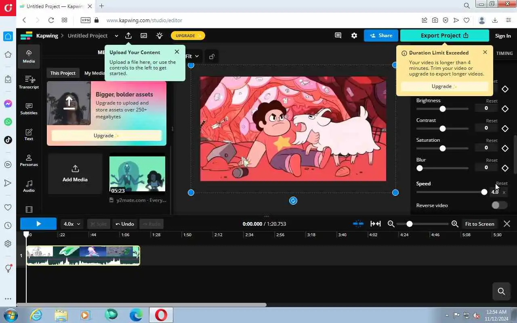517x323 pixels.
Task: Open the Audio panel
Action: [x=29, y=186]
